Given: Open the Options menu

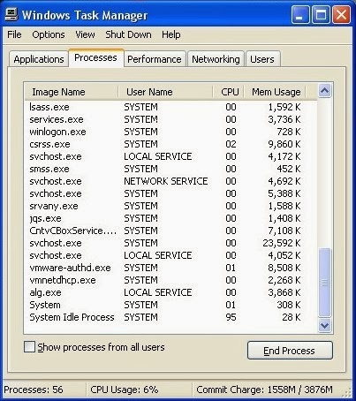Looking at the screenshot, I should click(49, 34).
